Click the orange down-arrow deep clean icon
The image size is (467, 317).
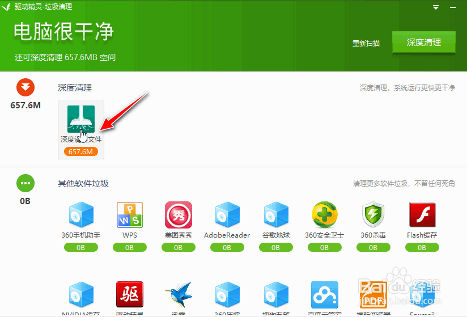pos(26,87)
